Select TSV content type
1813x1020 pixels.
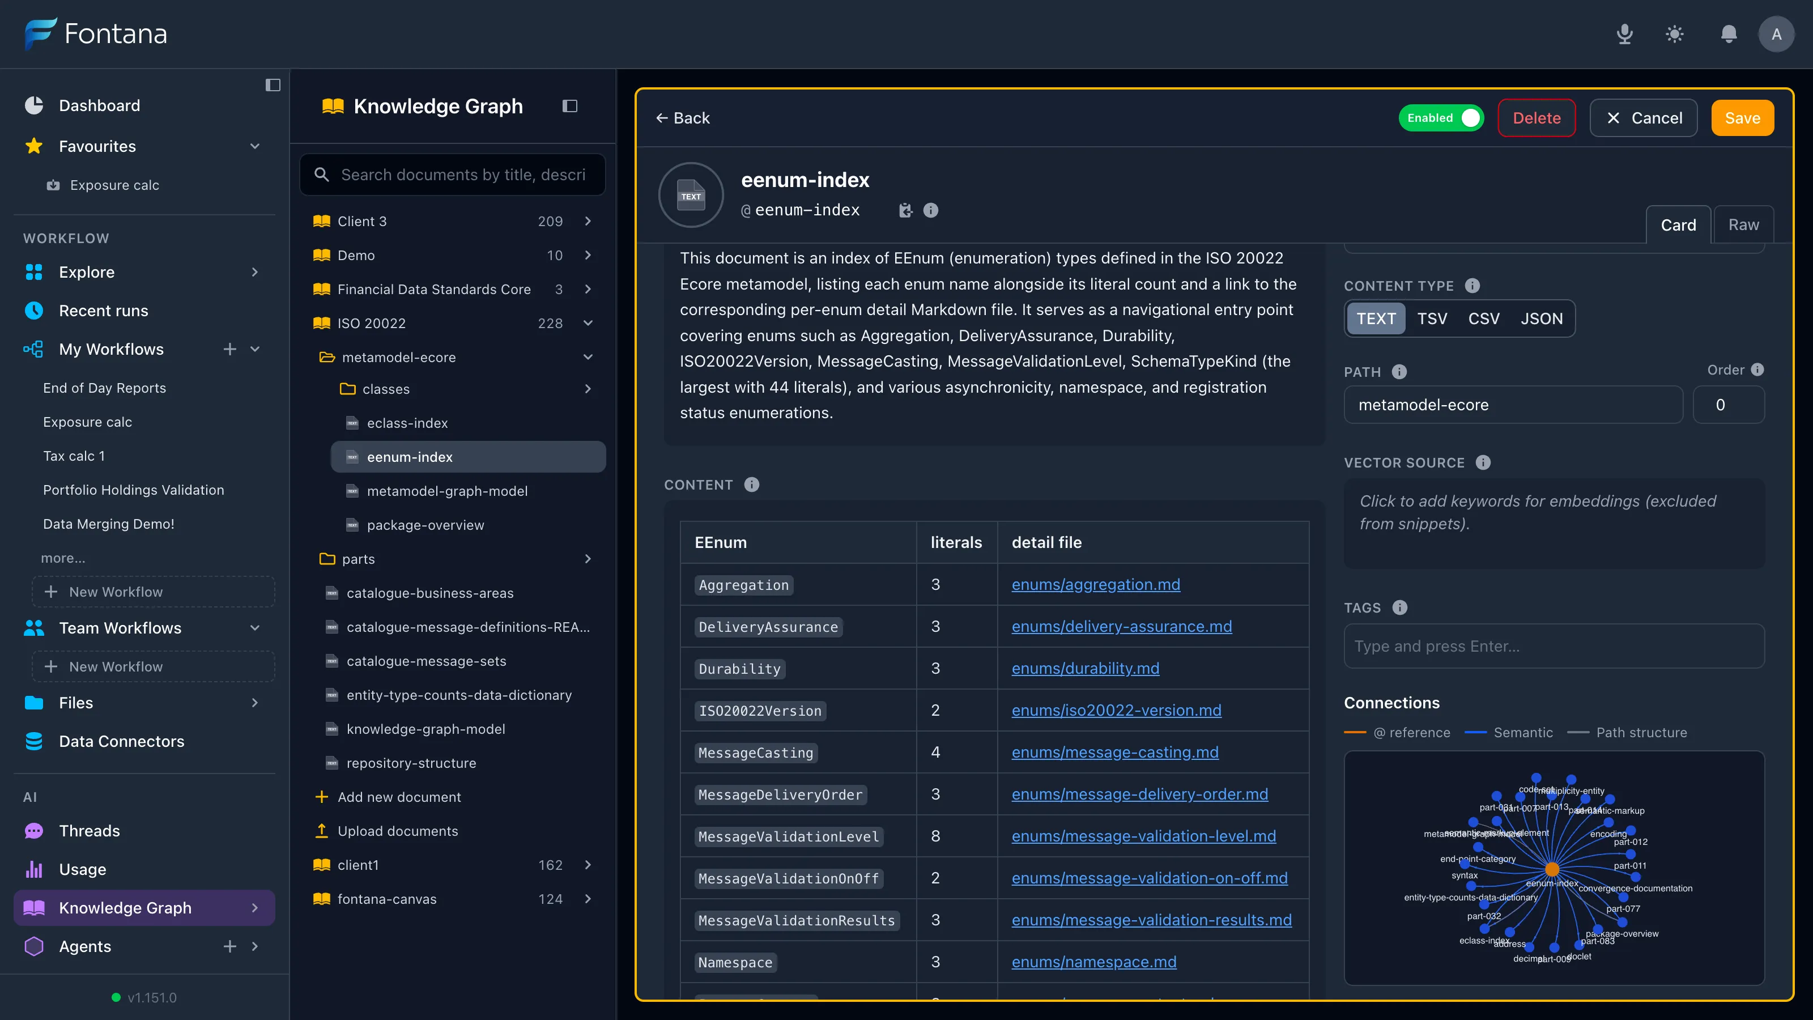1432,319
